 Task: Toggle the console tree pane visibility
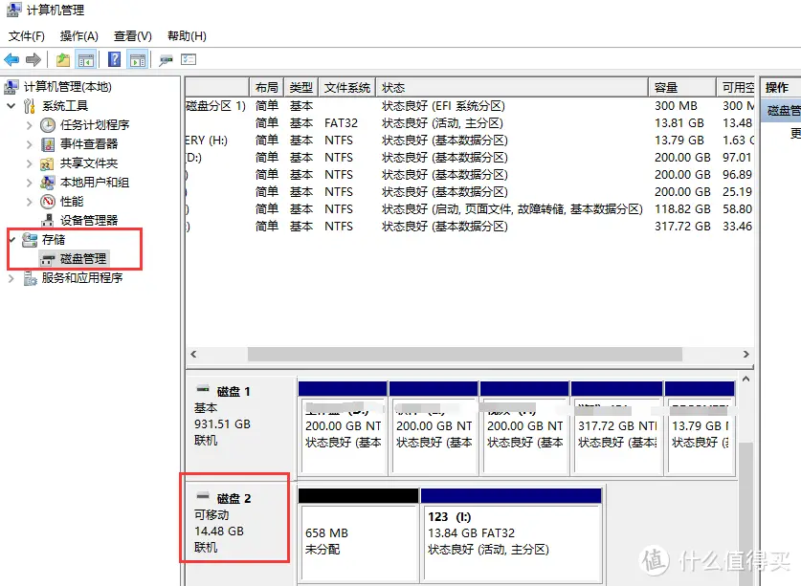click(84, 59)
